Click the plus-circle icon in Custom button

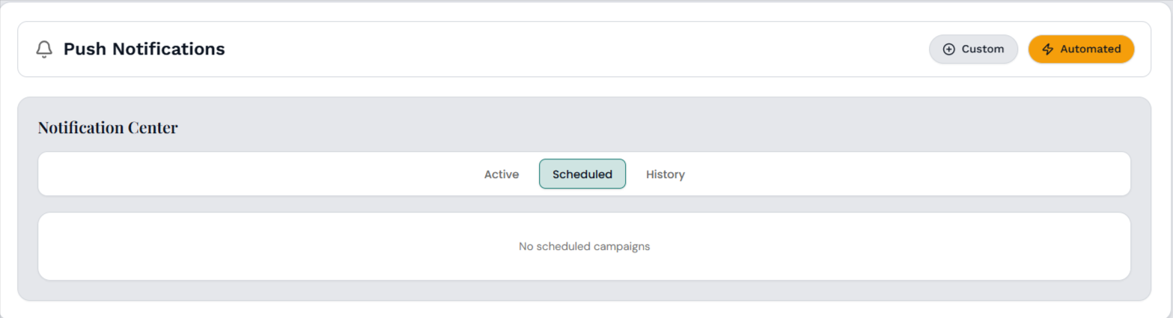click(x=948, y=49)
